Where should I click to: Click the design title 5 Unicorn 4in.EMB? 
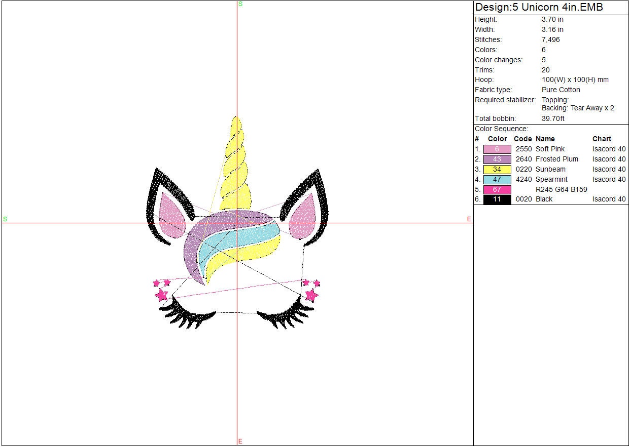coord(539,8)
